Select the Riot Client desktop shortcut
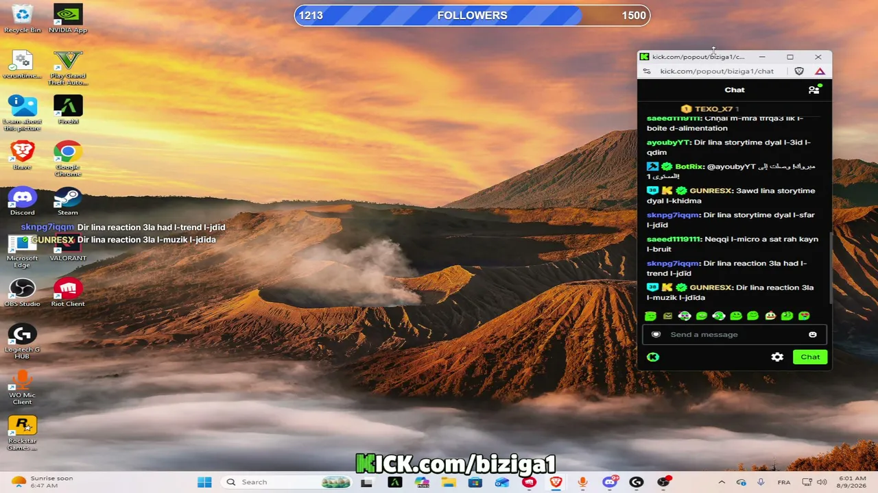This screenshot has width=878, height=493. [68, 292]
